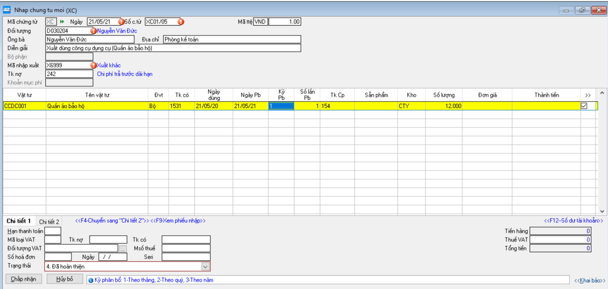Screen dimensions: 608x289
Task: Click the AZ application icon in title bar
Action: tap(7, 10)
